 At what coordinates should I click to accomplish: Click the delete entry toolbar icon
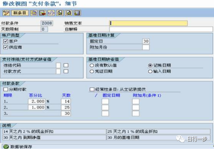(x=42, y=13)
